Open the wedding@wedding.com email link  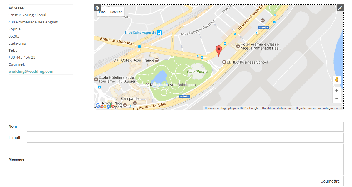(x=31, y=71)
